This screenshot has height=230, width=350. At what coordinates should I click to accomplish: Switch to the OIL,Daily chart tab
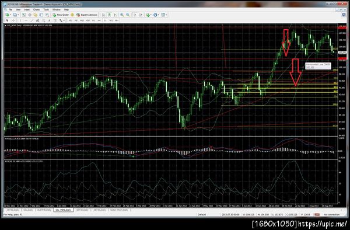click(x=28, y=210)
